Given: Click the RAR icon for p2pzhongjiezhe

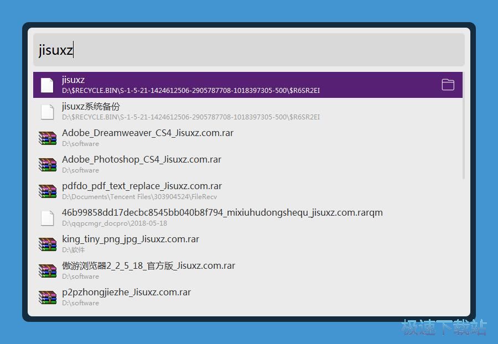Looking at the screenshot, I should (48, 297).
